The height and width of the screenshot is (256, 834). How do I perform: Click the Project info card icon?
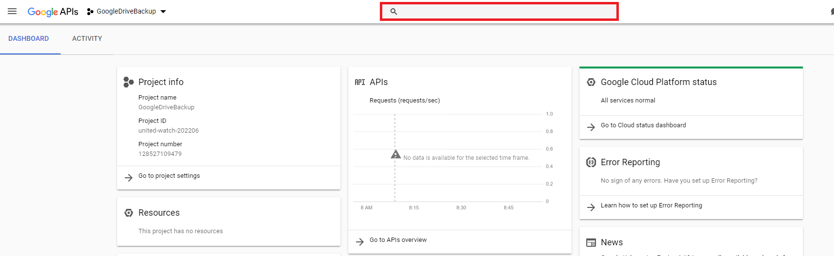[128, 82]
